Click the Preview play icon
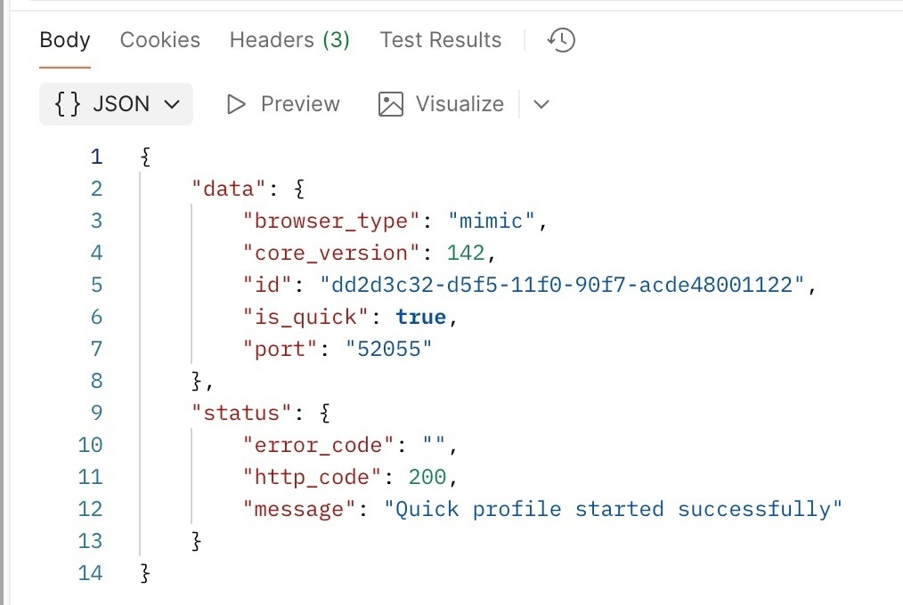903x605 pixels. 236,104
